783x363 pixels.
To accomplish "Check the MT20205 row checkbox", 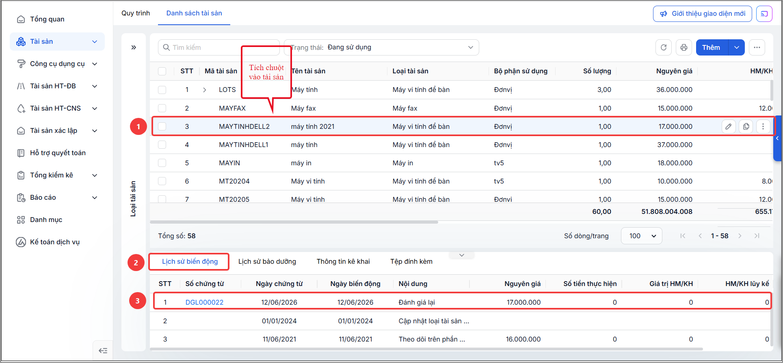I will click(162, 199).
